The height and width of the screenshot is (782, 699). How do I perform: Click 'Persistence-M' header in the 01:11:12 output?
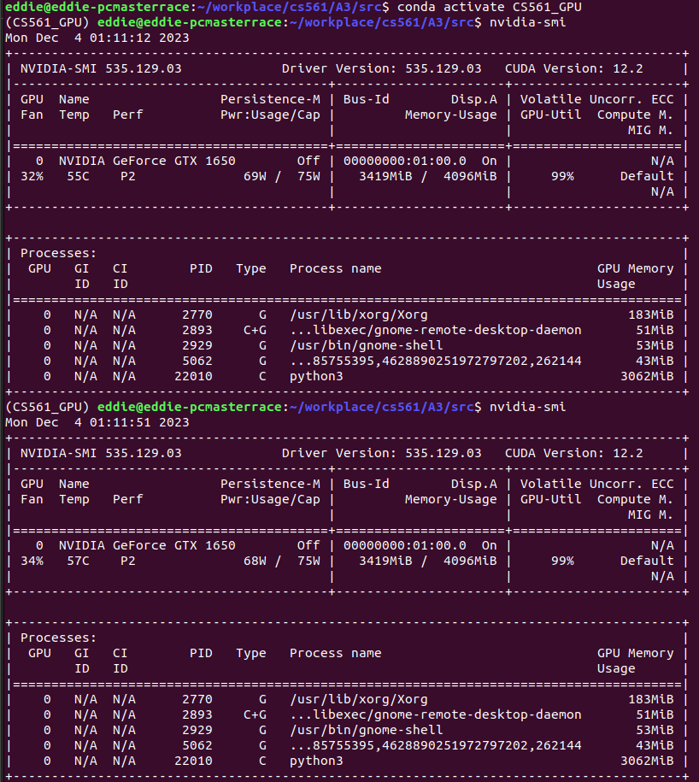(x=270, y=99)
